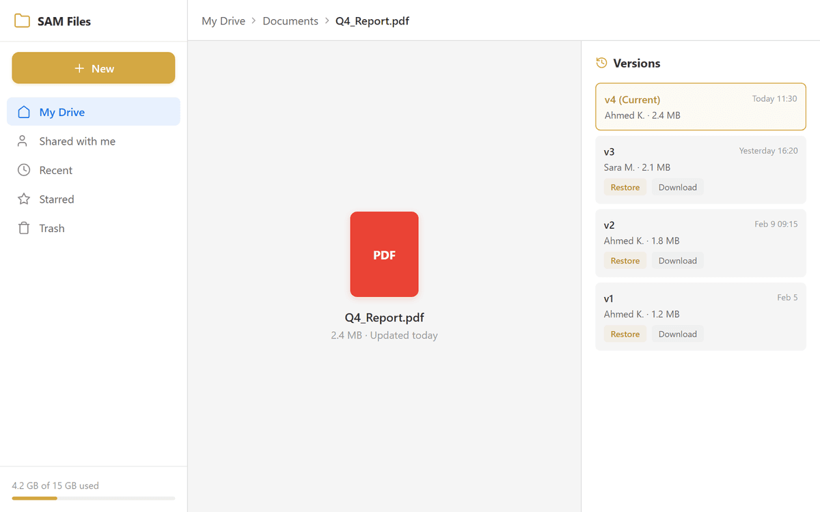Click the Versions history clock icon
Screen dimensions: 820x512
tap(601, 63)
